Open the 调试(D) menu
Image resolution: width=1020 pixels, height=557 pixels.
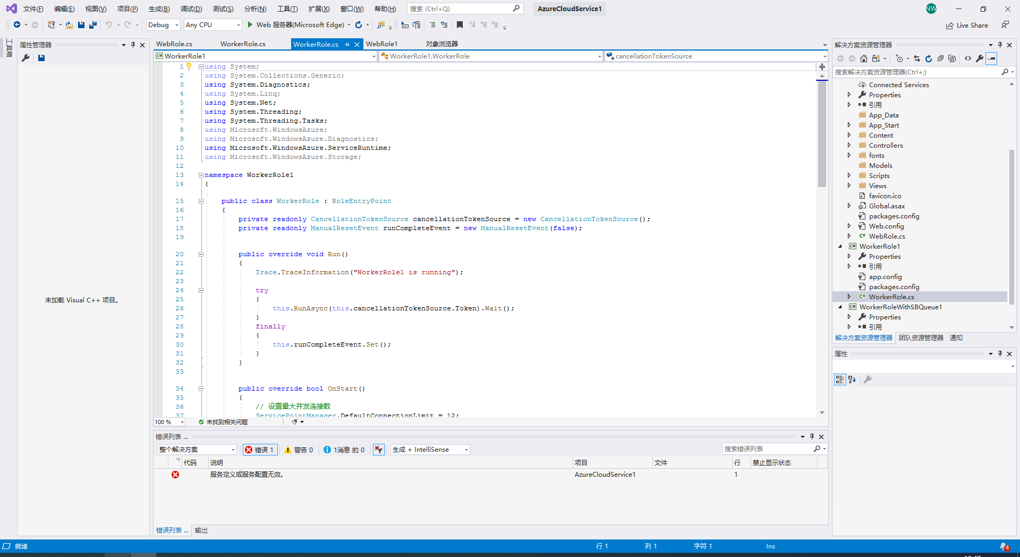click(191, 9)
